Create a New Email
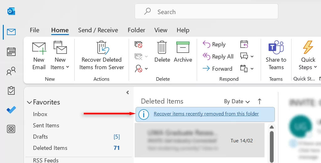 click(39, 55)
